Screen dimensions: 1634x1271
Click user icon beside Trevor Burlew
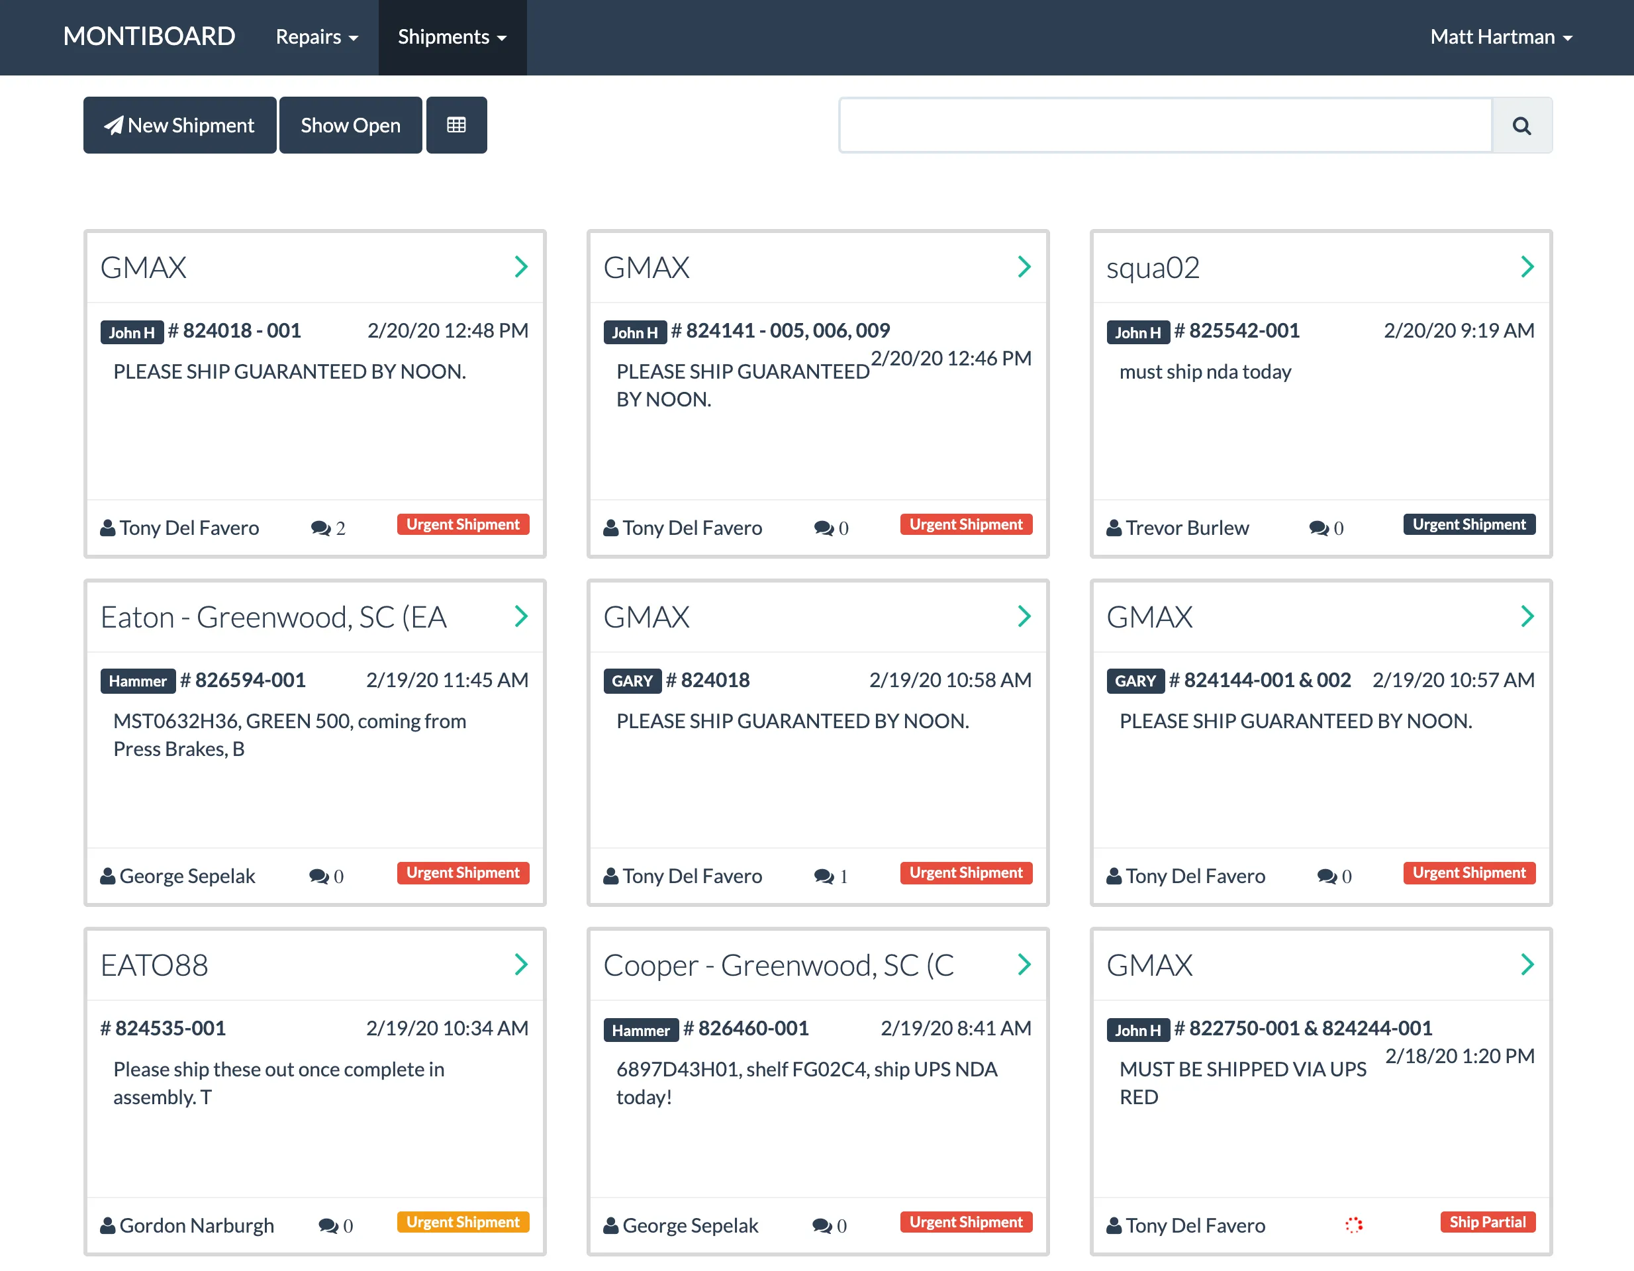pos(1114,528)
